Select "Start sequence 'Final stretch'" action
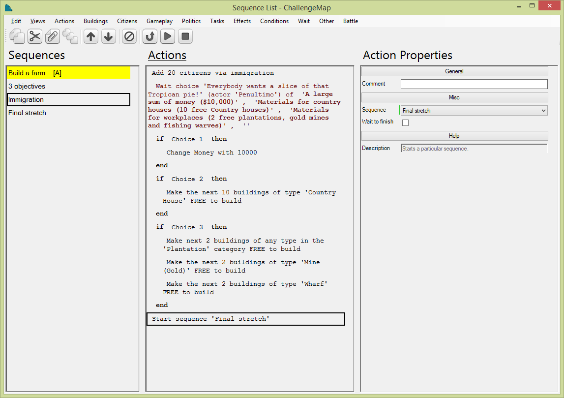This screenshot has height=398, width=564. [246, 319]
